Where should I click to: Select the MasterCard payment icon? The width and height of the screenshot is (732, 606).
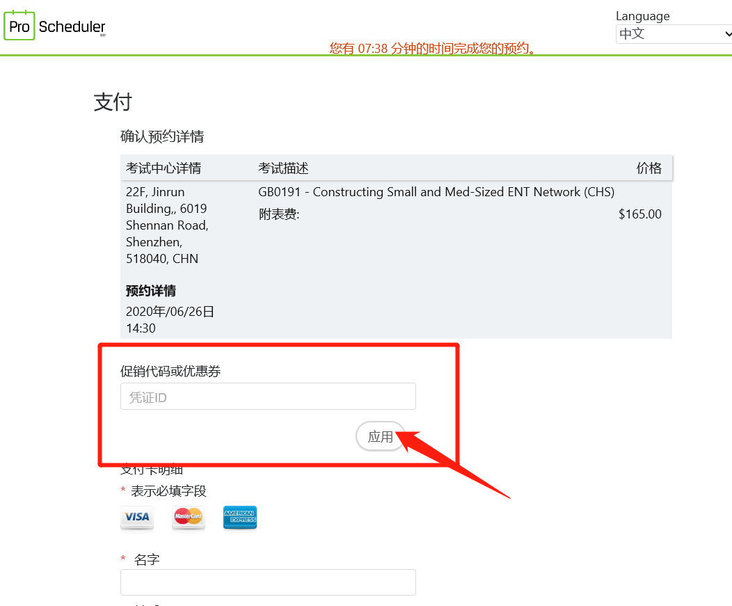(188, 518)
